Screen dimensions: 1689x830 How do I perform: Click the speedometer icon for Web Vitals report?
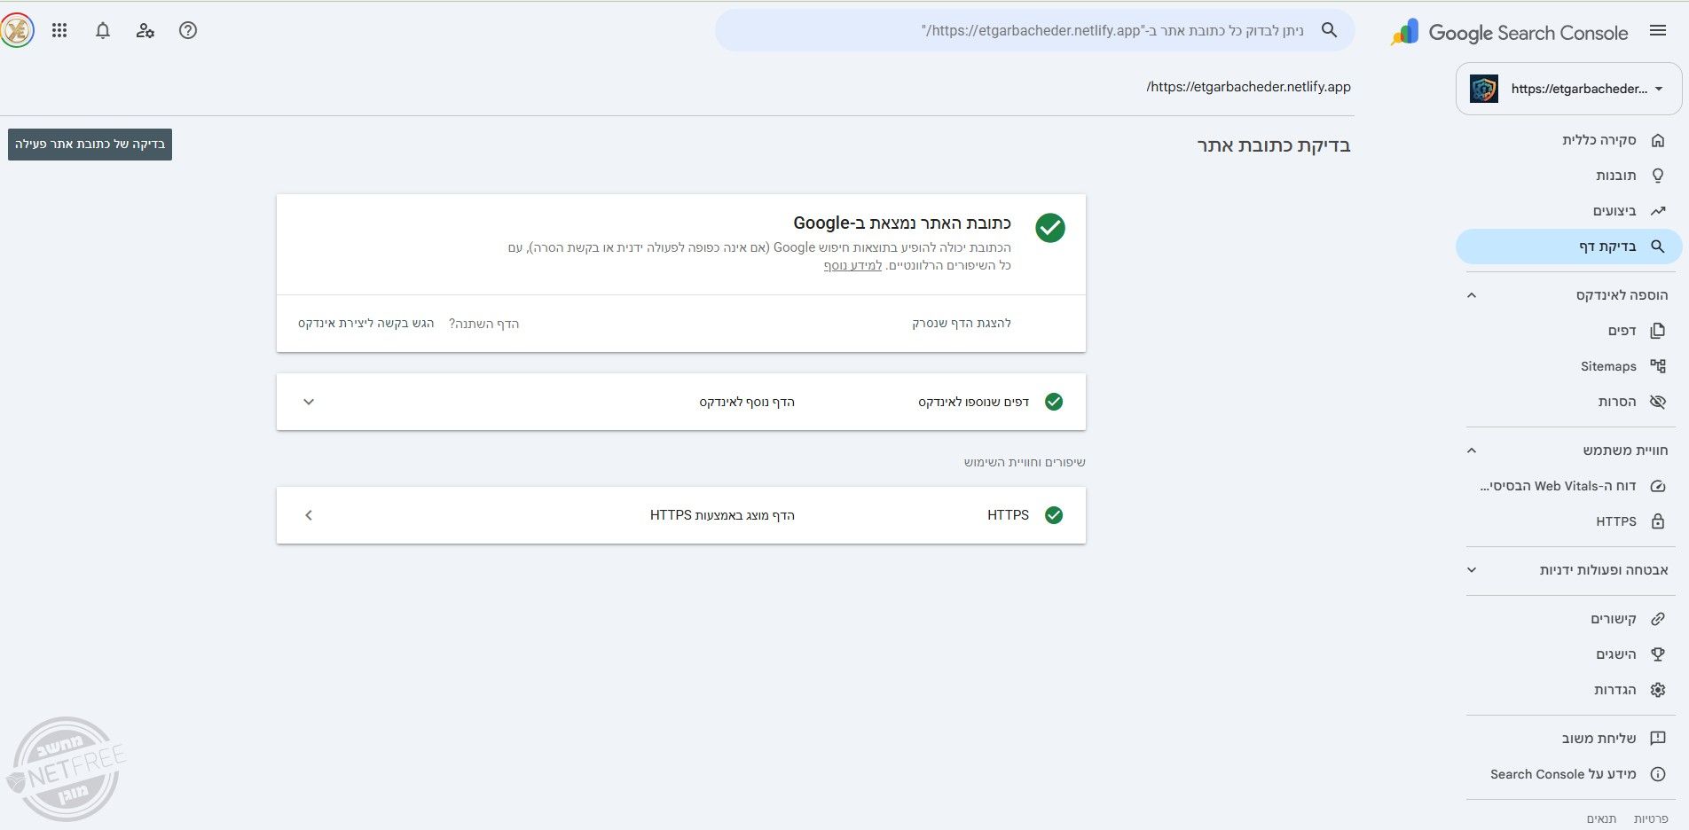1657,486
